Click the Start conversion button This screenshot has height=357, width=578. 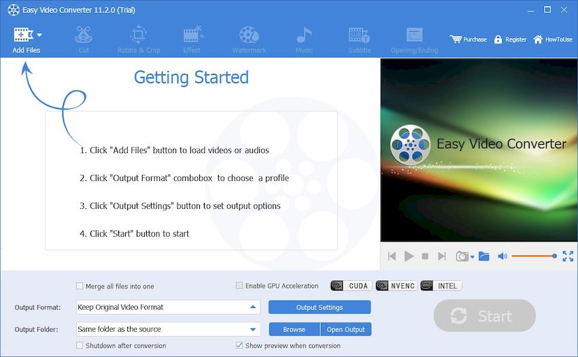[x=484, y=316]
